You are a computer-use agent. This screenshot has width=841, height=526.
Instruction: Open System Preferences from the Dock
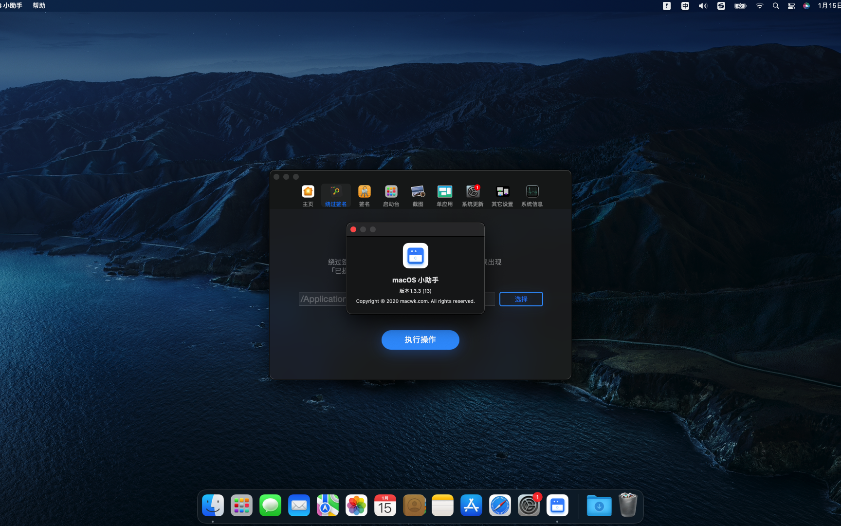(x=529, y=506)
